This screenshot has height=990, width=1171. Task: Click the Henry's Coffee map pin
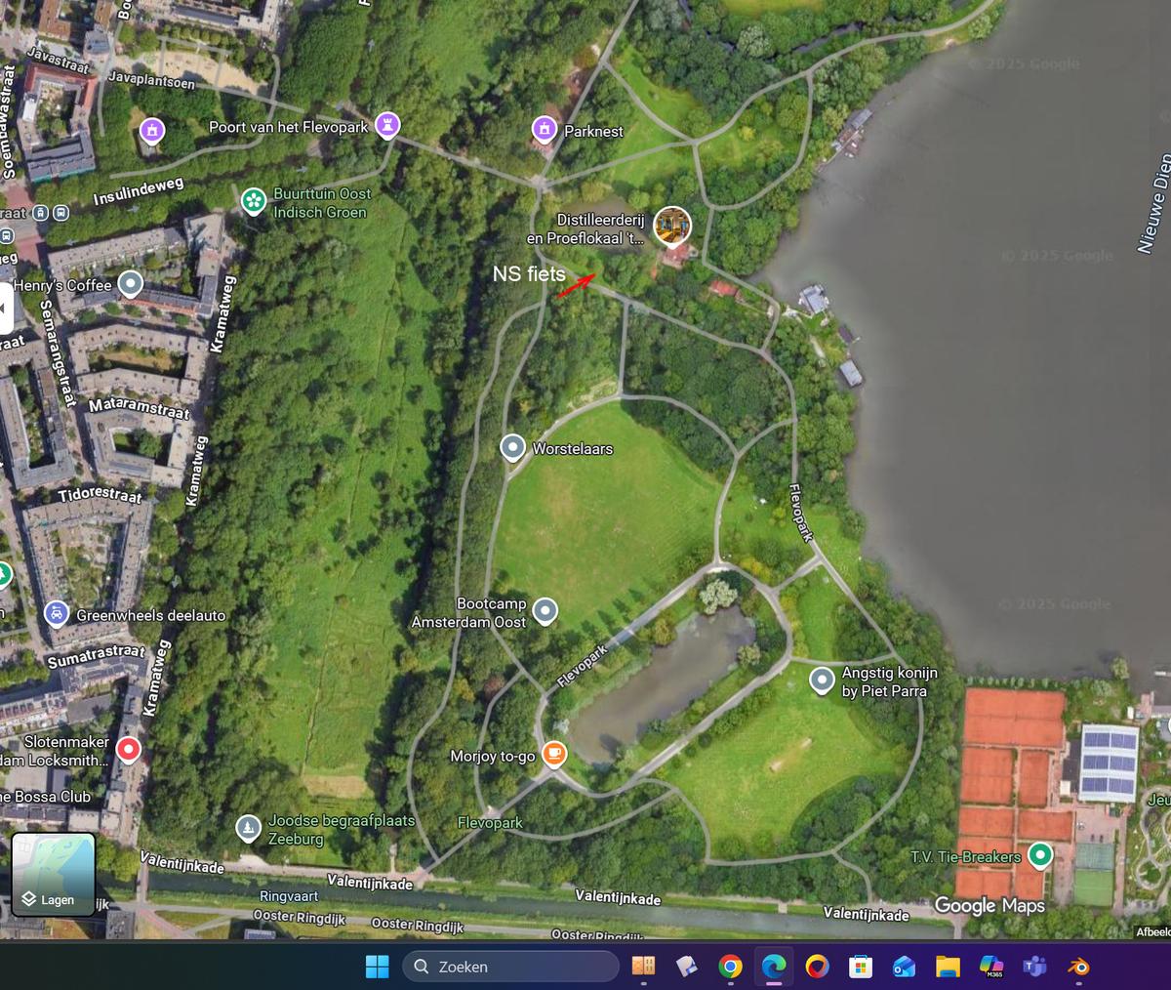130,284
